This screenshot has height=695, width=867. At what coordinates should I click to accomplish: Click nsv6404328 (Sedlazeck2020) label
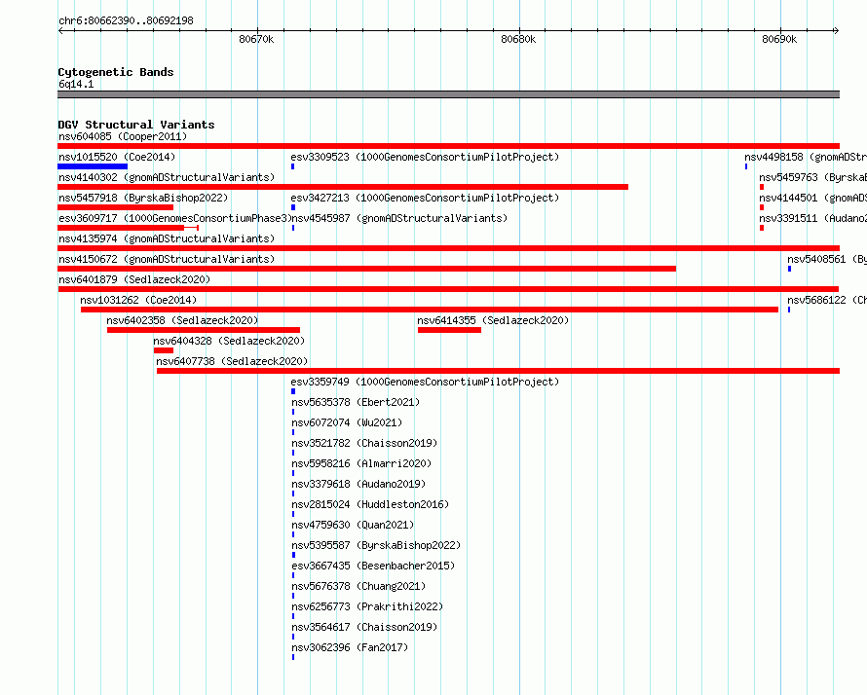coord(229,341)
